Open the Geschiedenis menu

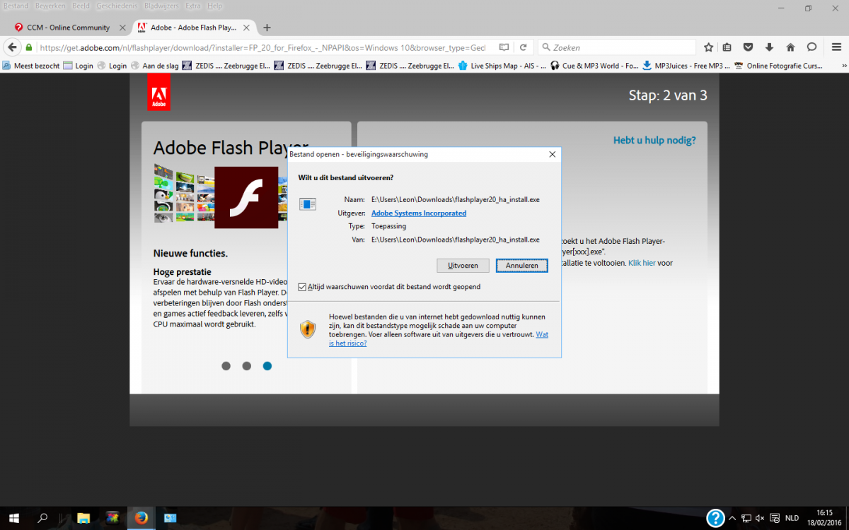pyautogui.click(x=117, y=6)
